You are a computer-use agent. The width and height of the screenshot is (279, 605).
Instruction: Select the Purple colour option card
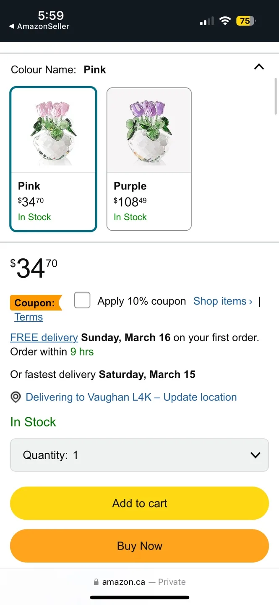tap(149, 159)
